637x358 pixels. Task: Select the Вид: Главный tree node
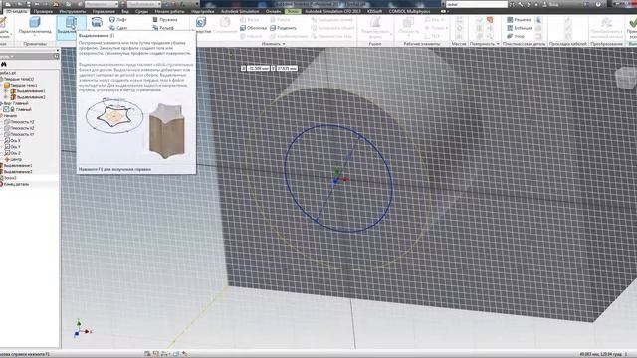pyautogui.click(x=16, y=103)
